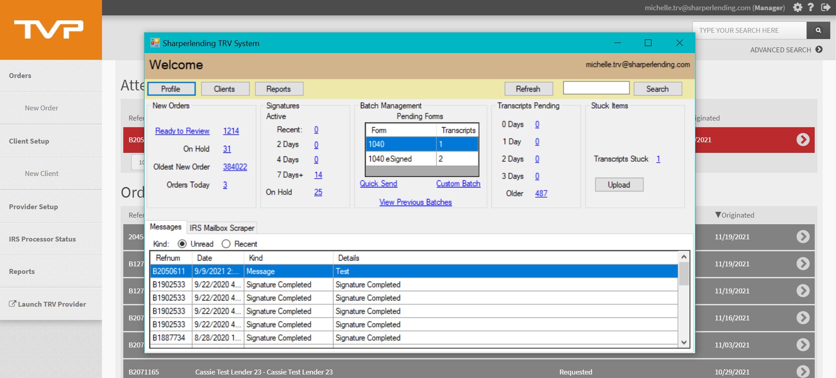Click the messages list scroll down arrow
Image resolution: width=836 pixels, height=378 pixels.
pos(684,342)
